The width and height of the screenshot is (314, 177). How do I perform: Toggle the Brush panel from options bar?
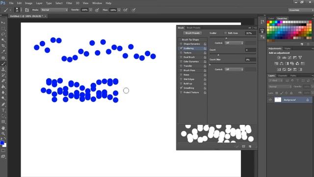pyautogui.click(x=27, y=10)
